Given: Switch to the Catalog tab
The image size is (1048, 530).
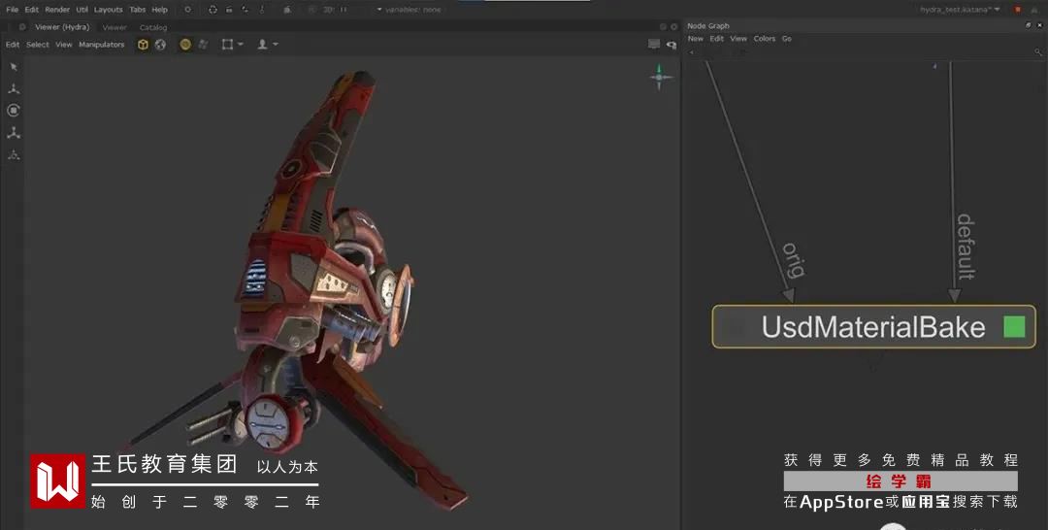Looking at the screenshot, I should click(x=153, y=27).
